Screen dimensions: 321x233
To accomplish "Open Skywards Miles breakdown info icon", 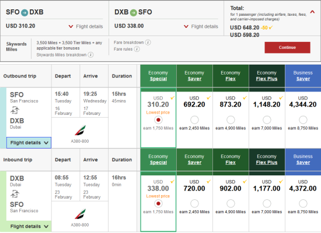I will tap(90, 55).
